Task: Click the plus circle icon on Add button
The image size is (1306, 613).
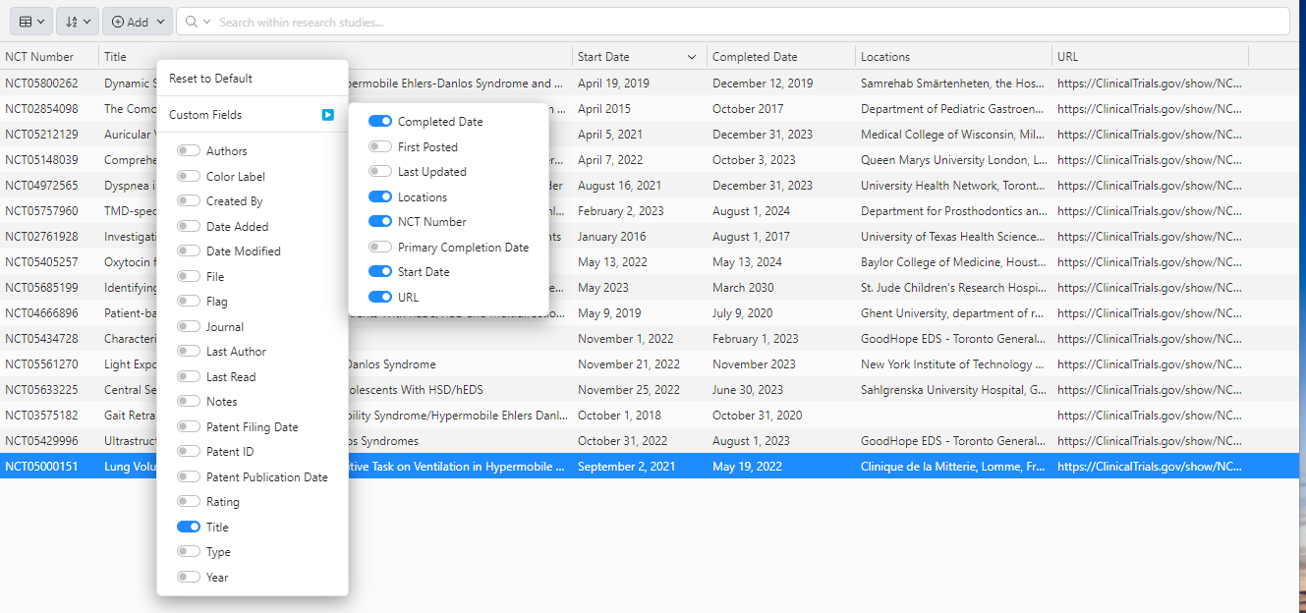Action: pos(118,21)
